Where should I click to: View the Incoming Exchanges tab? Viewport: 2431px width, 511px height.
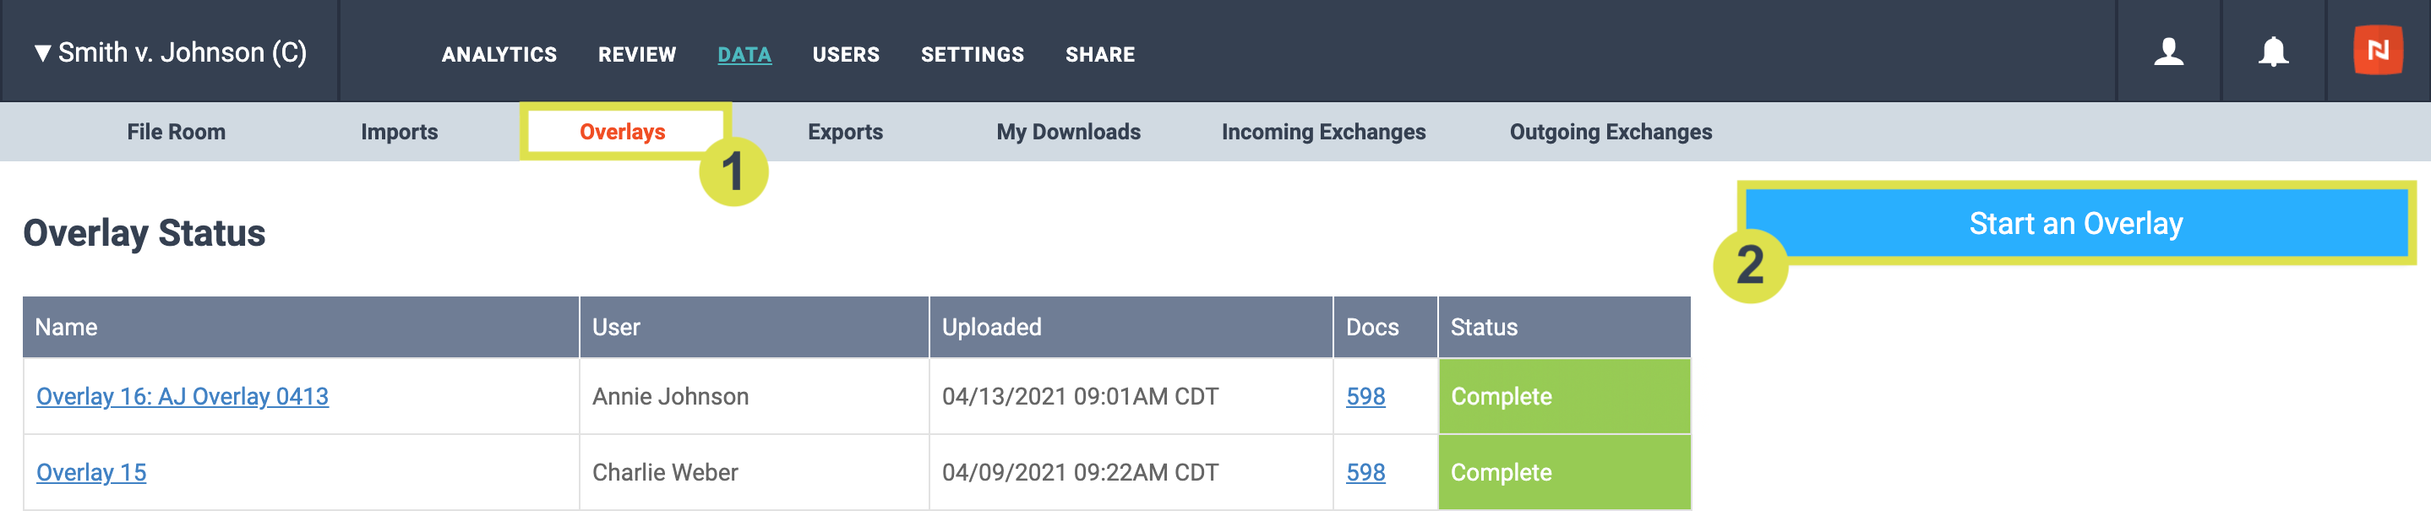coord(1324,132)
